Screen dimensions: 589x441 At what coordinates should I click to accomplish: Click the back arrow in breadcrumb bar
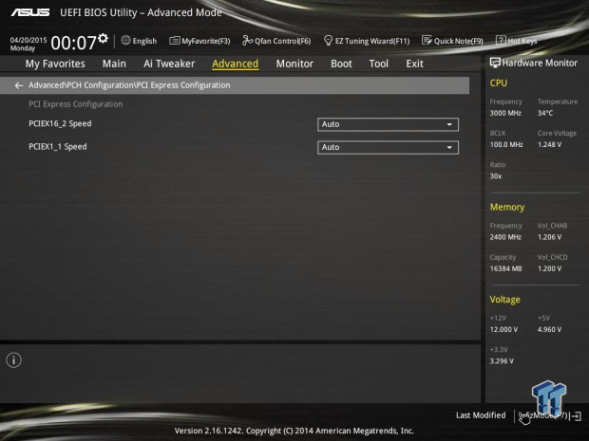click(18, 85)
